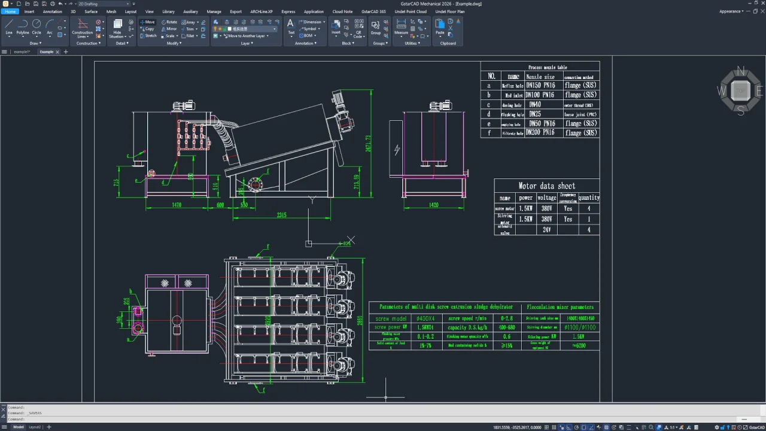Image resolution: width=766 pixels, height=431 pixels.
Task: Click the Undo arrow icon
Action: click(60, 4)
